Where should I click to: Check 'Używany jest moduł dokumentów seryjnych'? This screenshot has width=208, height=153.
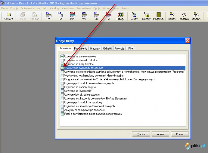(62, 83)
